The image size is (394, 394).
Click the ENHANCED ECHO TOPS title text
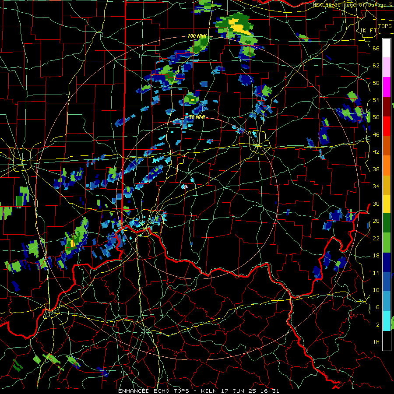point(154,391)
